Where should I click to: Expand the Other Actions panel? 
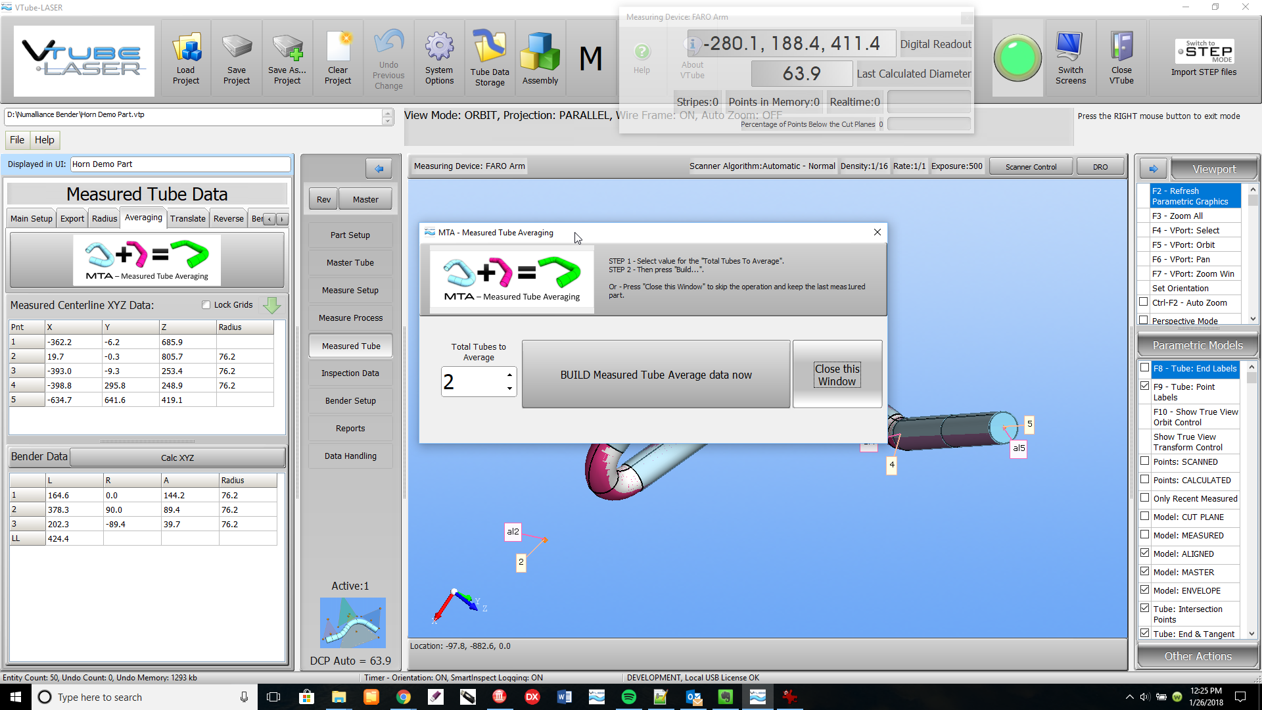point(1198,656)
